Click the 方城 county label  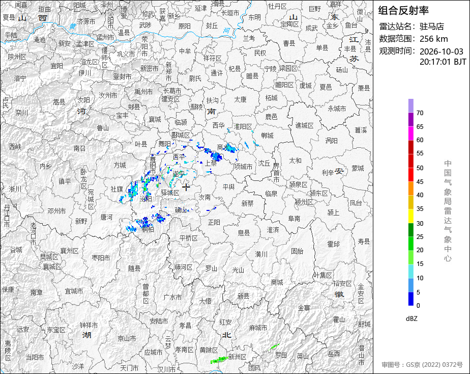120,165
